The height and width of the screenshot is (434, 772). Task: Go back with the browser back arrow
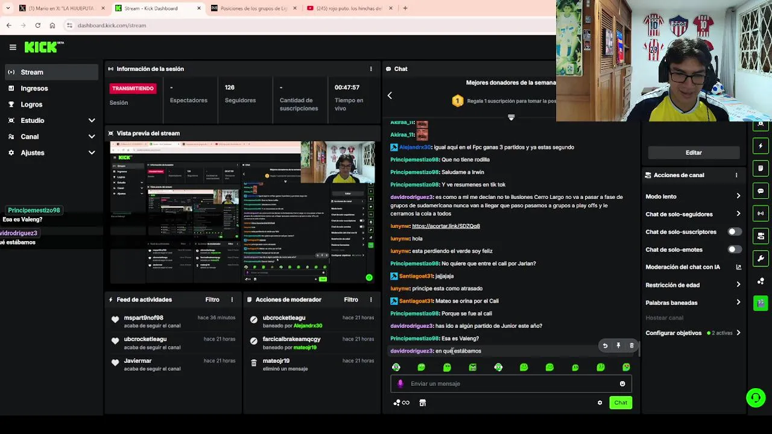tap(8, 25)
